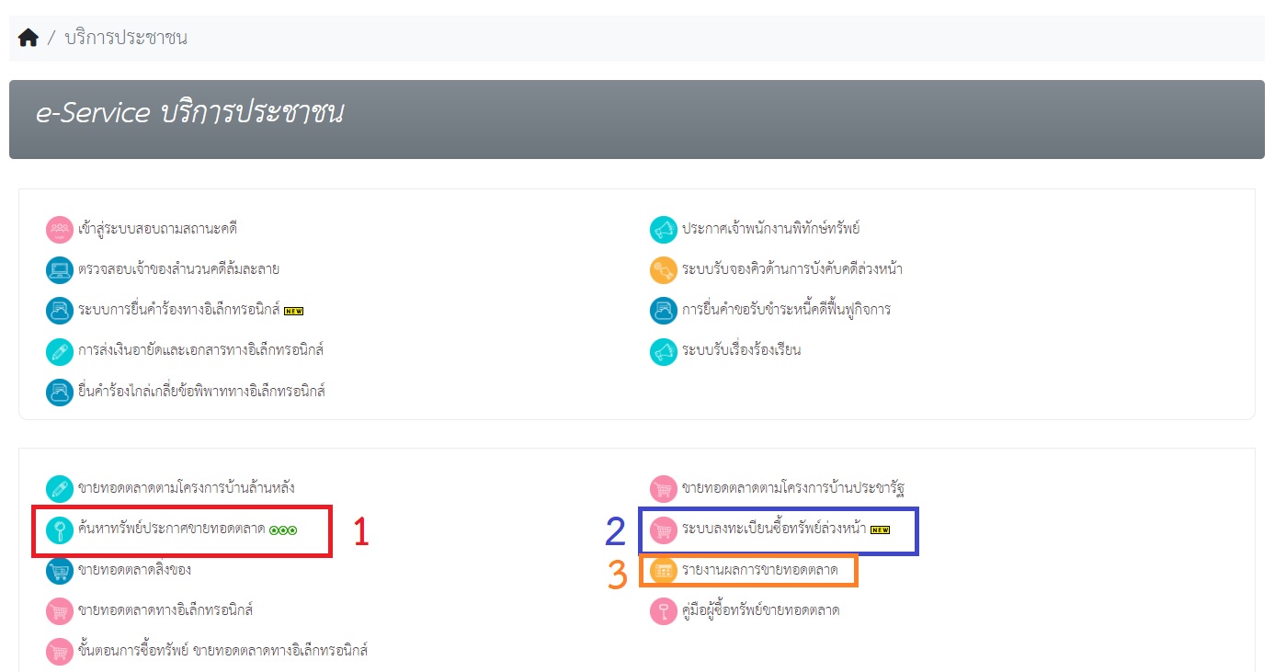Click the computer icon for ตรวจสอบเจ้าของสำนวนคดีล้มละลาย

(60, 270)
